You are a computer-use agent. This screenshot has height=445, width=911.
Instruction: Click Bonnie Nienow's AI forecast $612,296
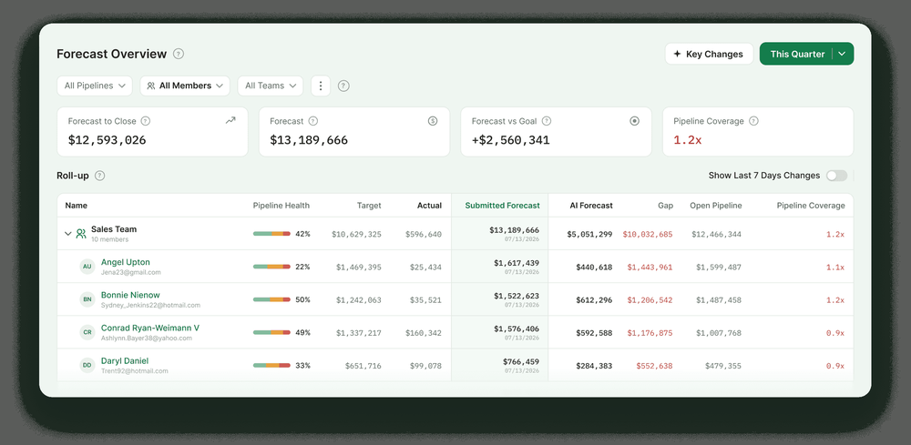pos(594,300)
